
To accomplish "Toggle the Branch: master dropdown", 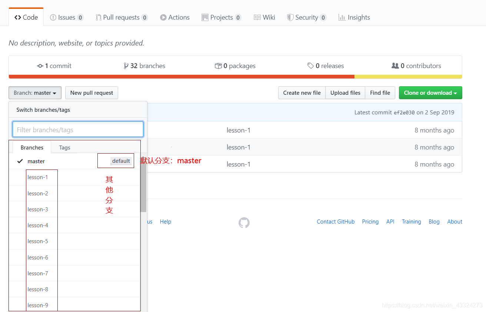I will [35, 93].
